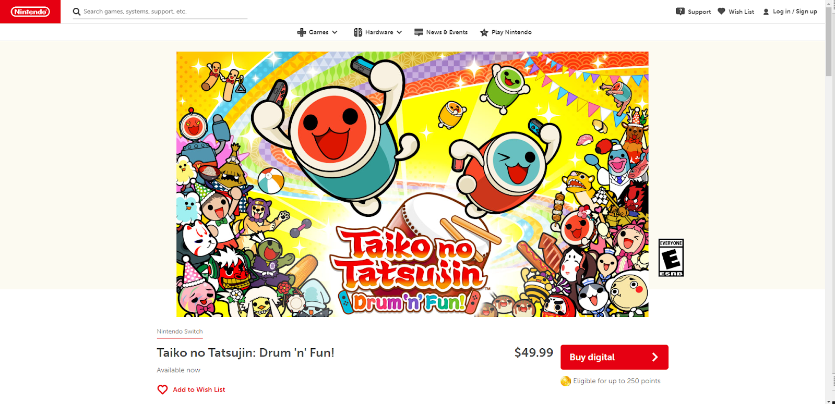Click the News & Events icon
Screen dimensions: 835x404
(x=419, y=32)
